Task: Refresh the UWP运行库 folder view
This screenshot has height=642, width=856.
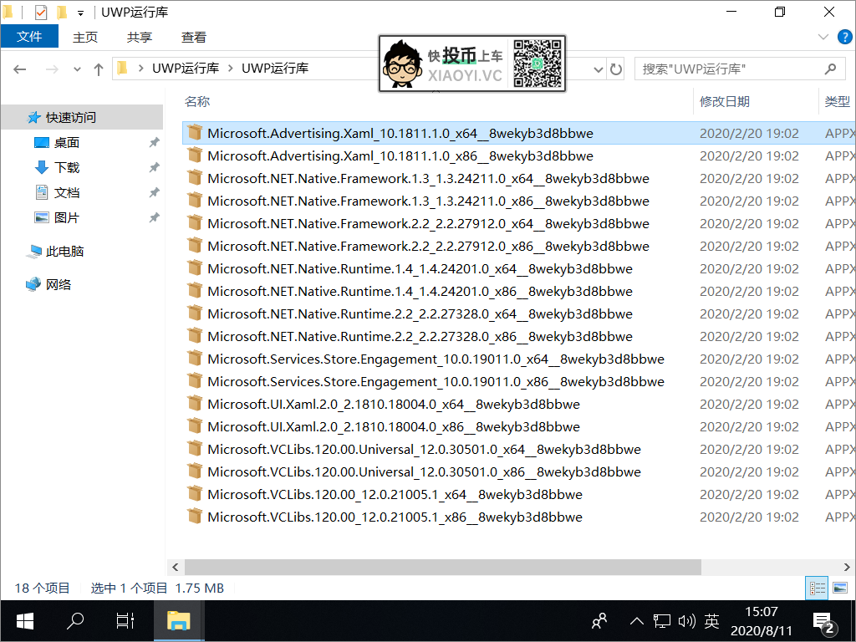Action: pyautogui.click(x=616, y=69)
